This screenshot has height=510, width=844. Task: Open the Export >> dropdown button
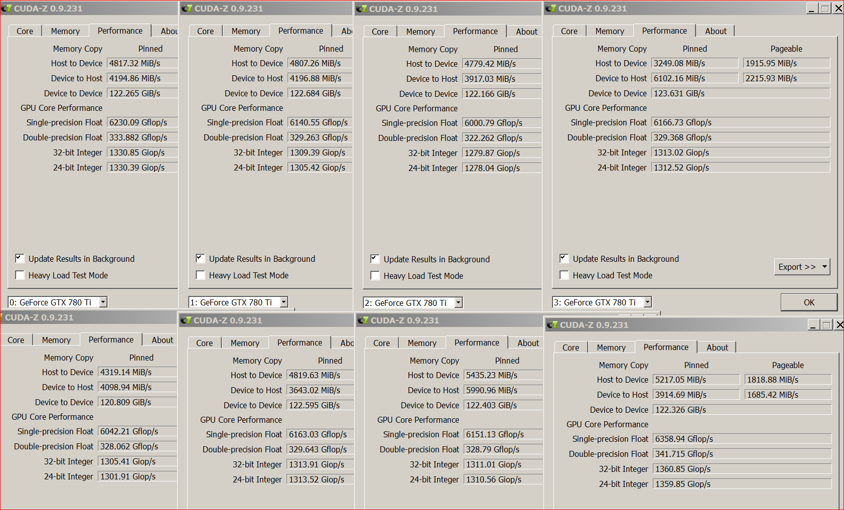802,267
